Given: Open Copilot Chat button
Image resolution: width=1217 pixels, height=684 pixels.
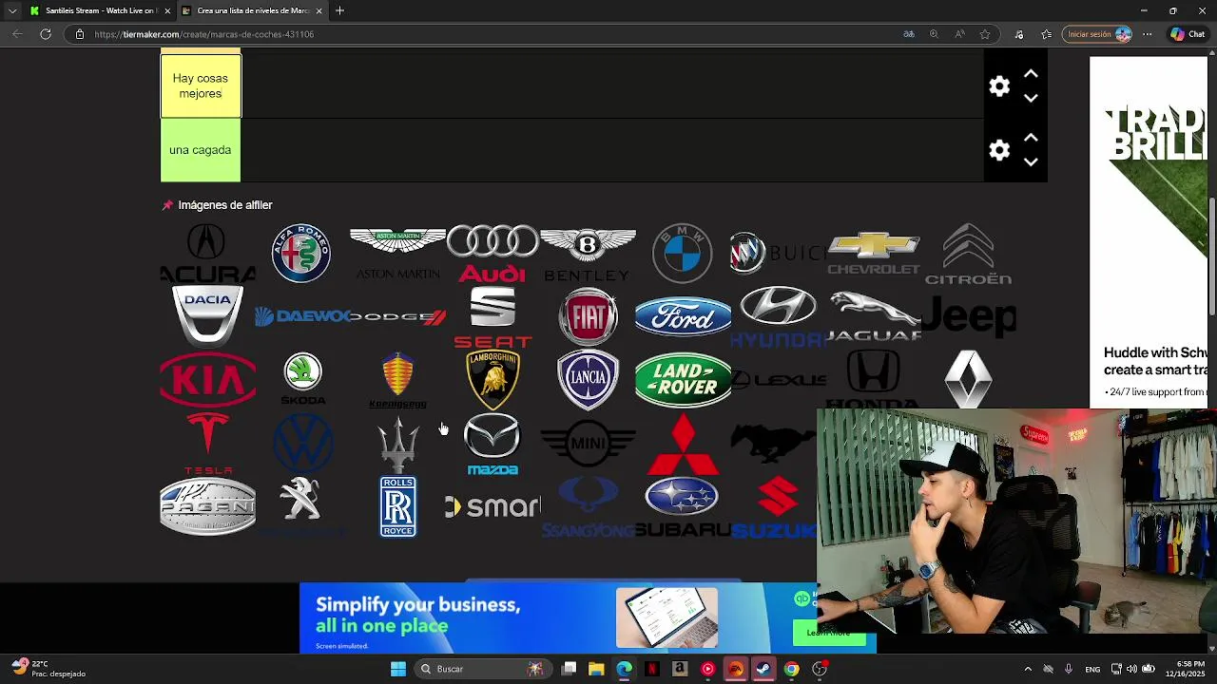Looking at the screenshot, I should coord(1188,34).
